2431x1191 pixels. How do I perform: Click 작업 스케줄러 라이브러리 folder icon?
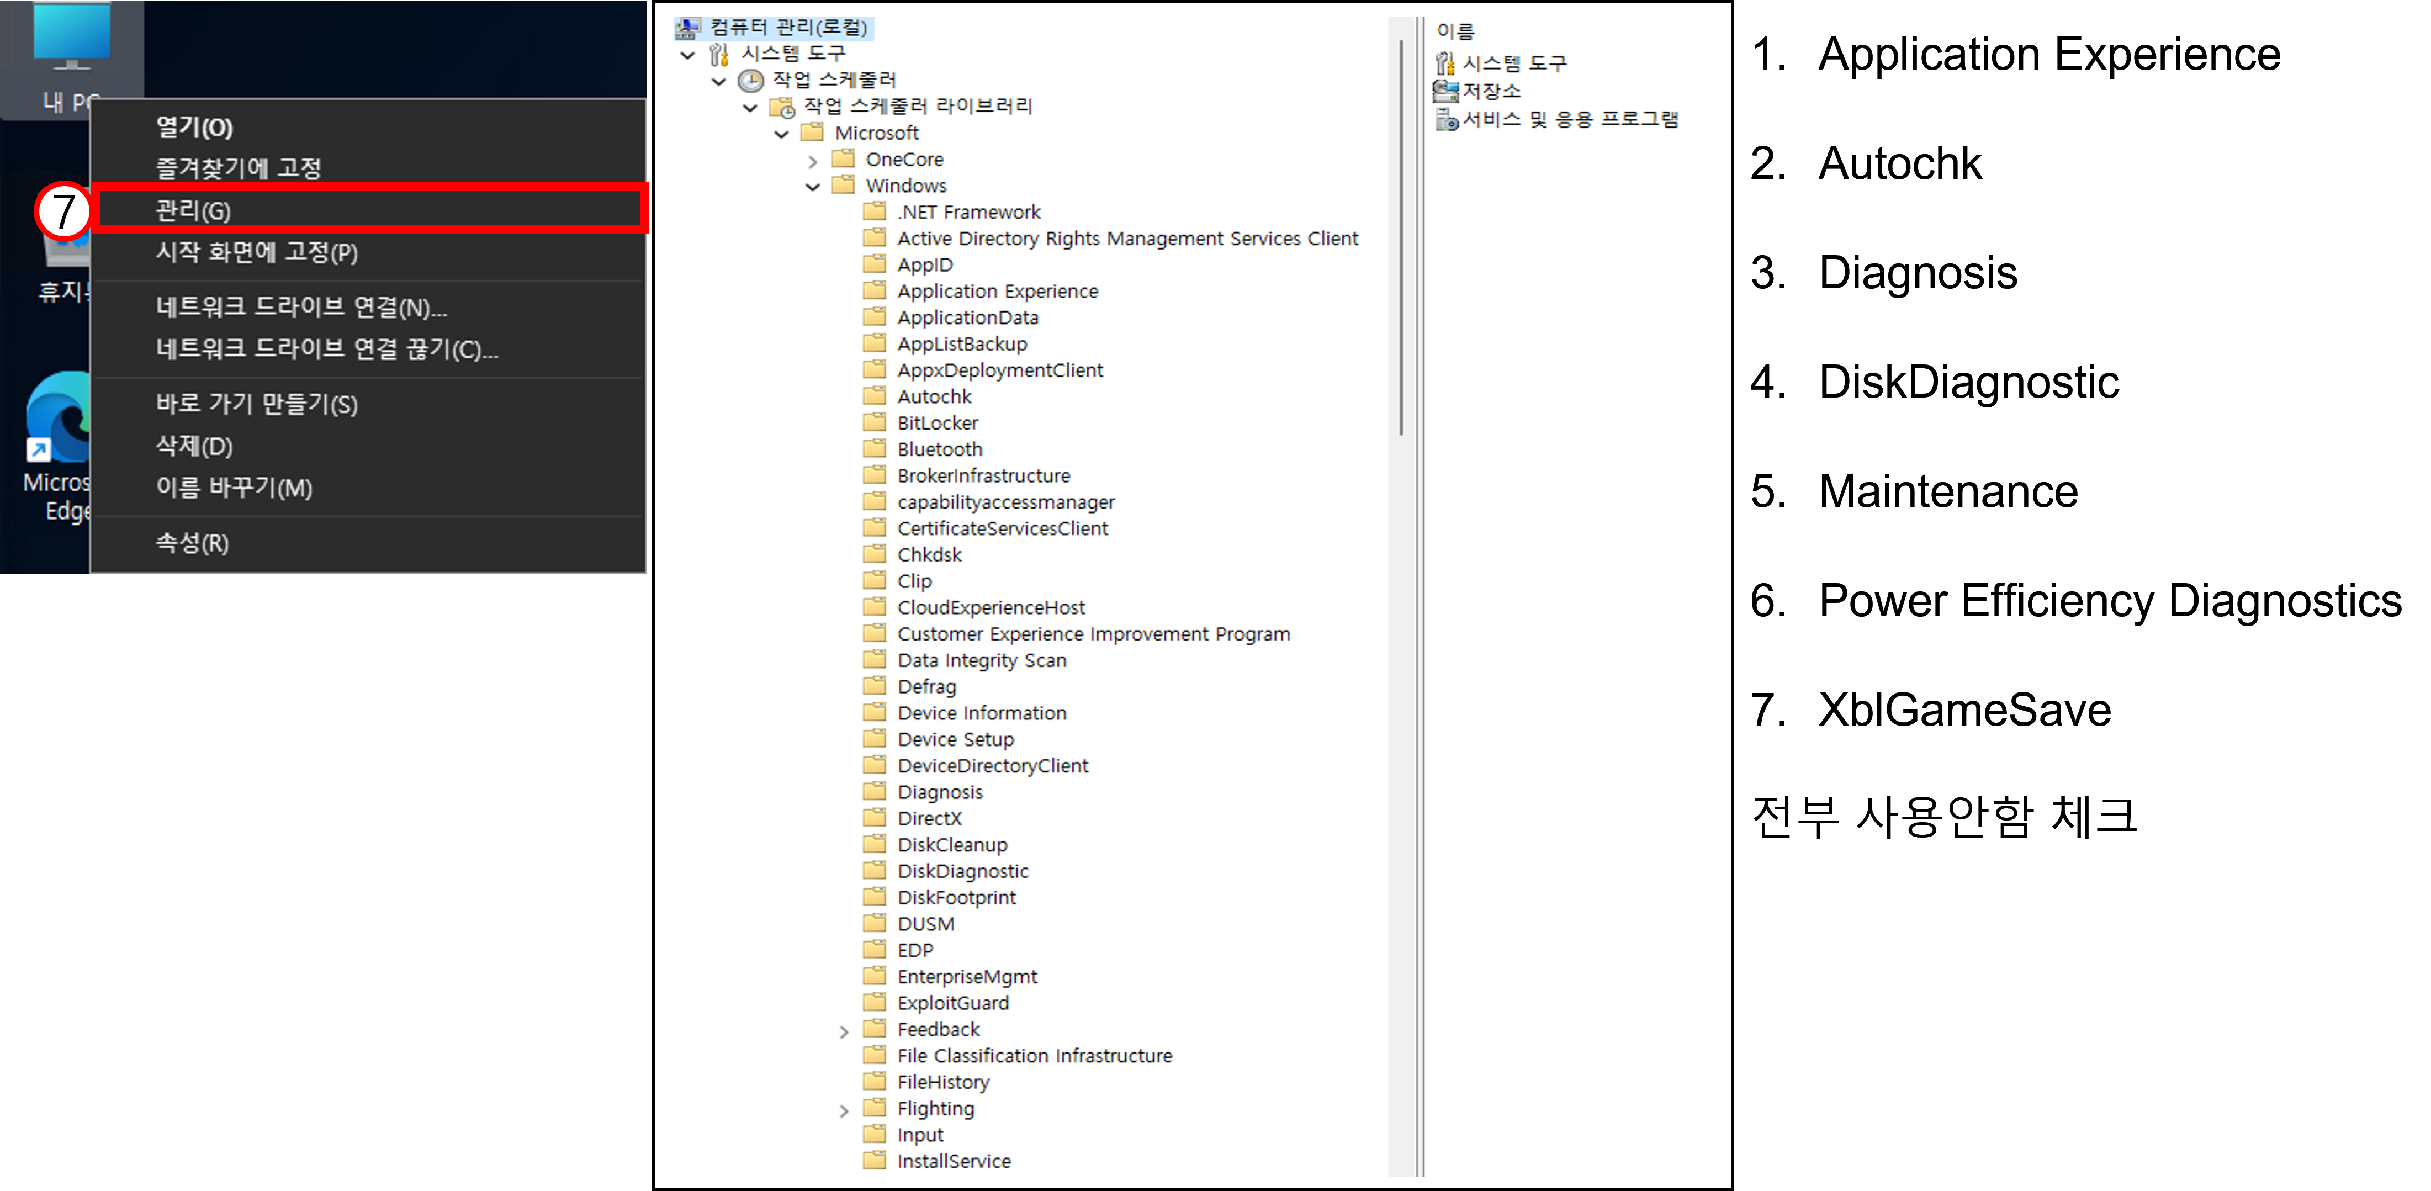[782, 107]
